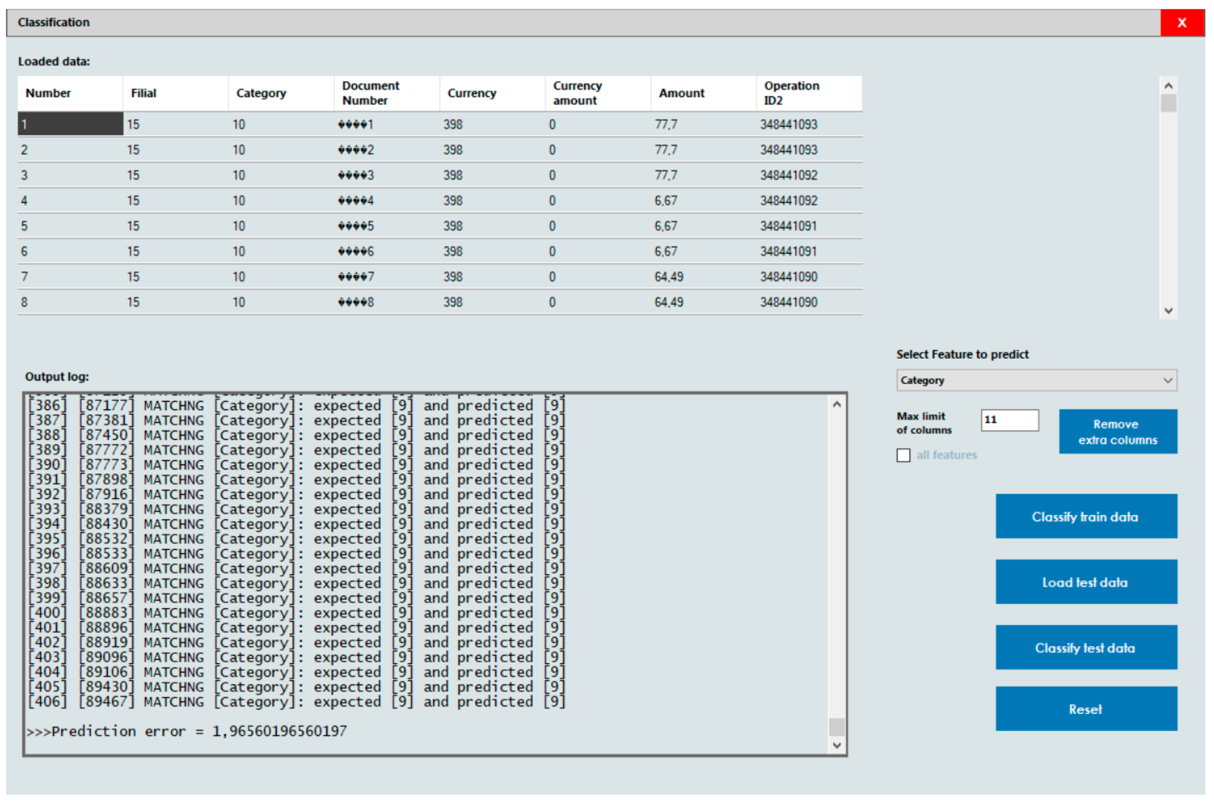This screenshot has height=805, width=1214.
Task: Enable the all features checkbox
Action: click(x=903, y=455)
